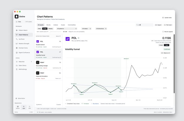Toggle the Boundaries legend item
This screenshot has width=184, height=121.
pos(95,104)
